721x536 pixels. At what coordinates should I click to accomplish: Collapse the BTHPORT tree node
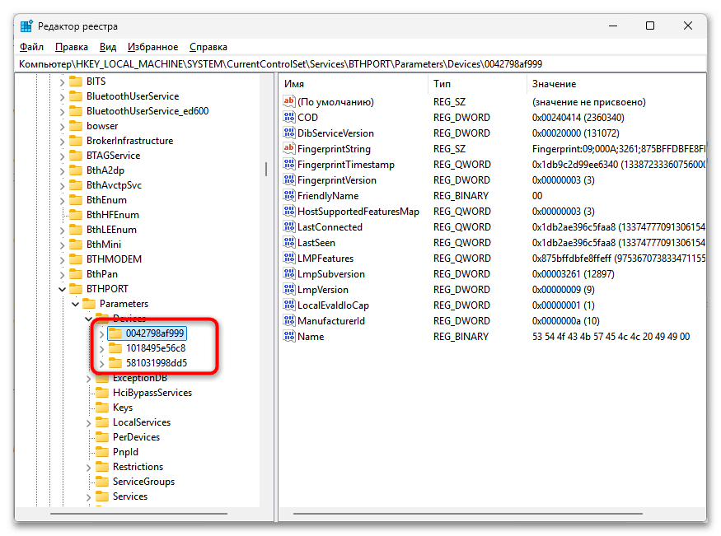click(62, 289)
